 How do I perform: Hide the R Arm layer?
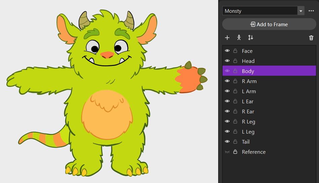click(227, 81)
